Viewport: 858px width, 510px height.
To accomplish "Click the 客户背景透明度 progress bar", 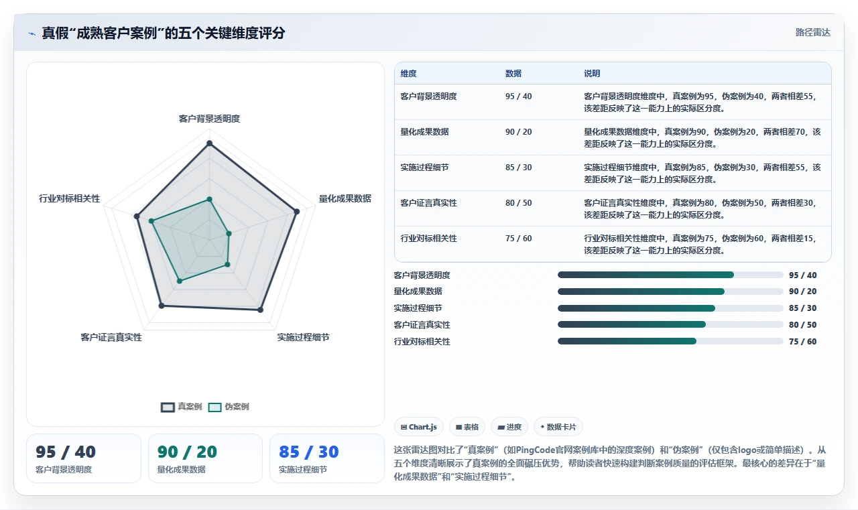I will click(x=670, y=275).
